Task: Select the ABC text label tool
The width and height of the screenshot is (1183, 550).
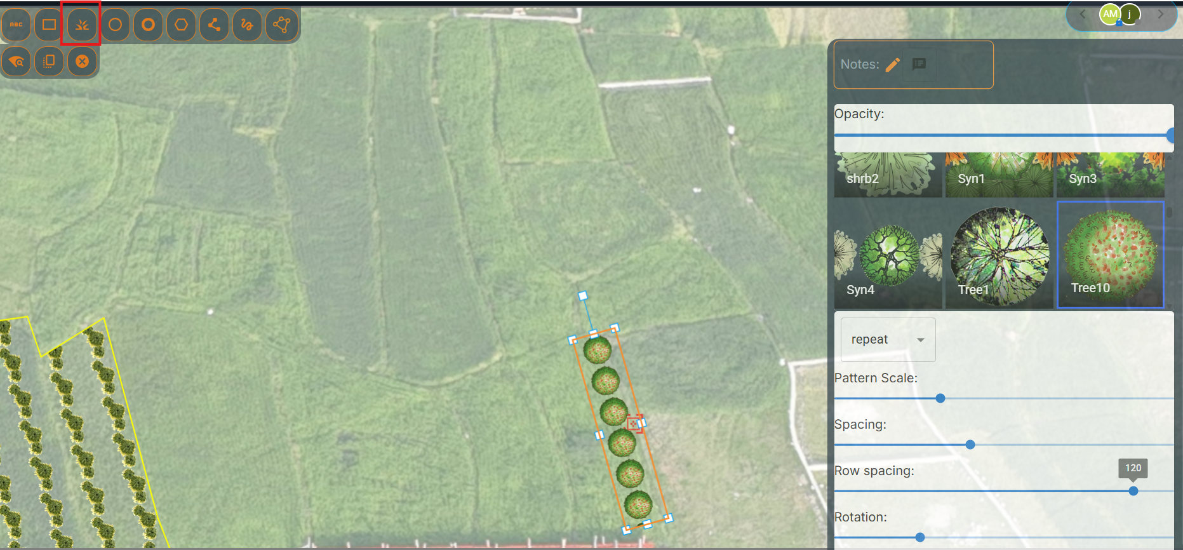Action: tap(17, 25)
